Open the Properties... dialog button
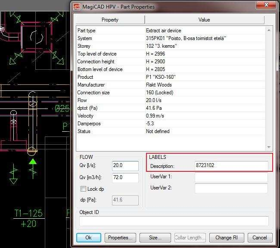The width and height of the screenshot is (280, 248). [x=120, y=238]
